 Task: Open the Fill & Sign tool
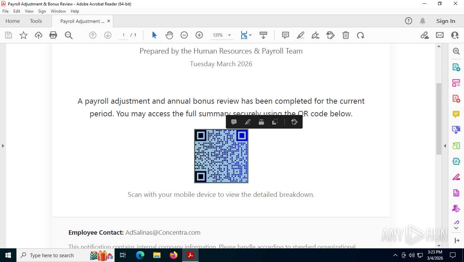(x=316, y=35)
